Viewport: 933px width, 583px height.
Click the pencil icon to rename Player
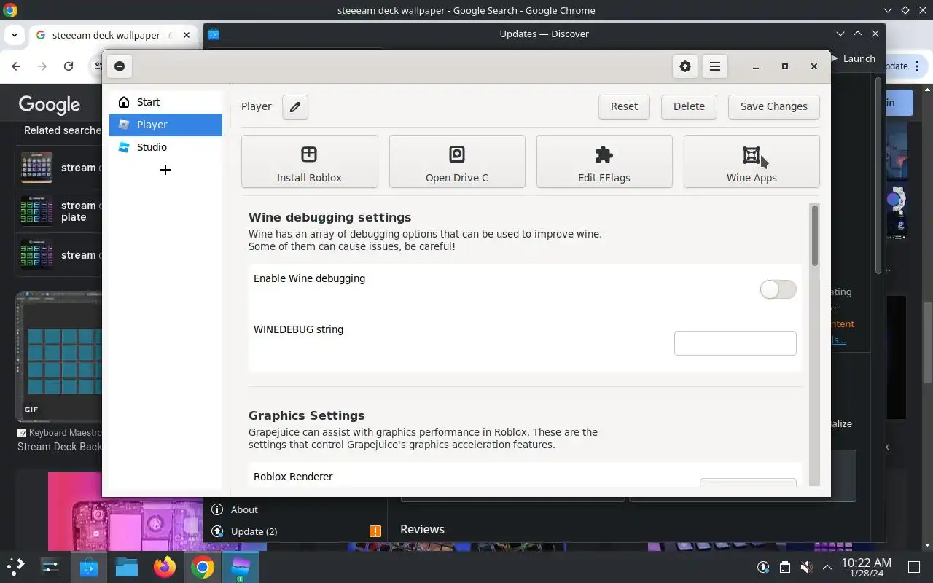(x=295, y=106)
